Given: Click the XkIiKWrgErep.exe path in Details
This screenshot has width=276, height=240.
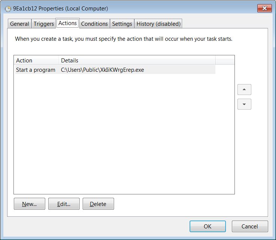Looking at the screenshot, I should [x=102, y=70].
